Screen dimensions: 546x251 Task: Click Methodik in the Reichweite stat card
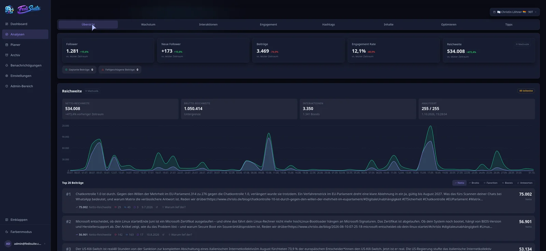pos(522,44)
